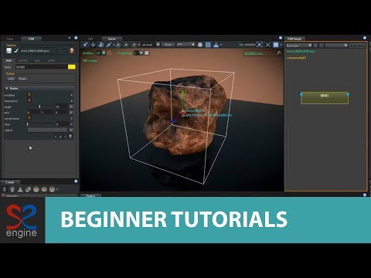Screen dimensions: 371x278
Task: Click the second small button after BaseLayer
Action: click(322, 46)
